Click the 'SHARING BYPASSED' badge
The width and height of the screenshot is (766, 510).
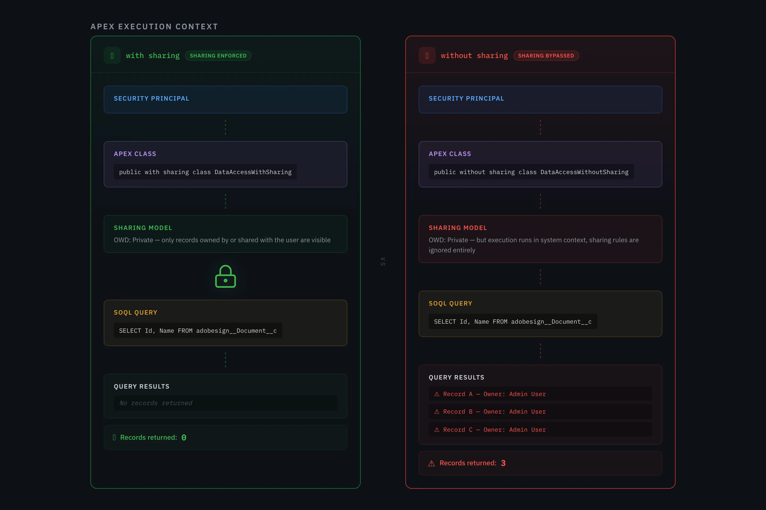tap(546, 56)
